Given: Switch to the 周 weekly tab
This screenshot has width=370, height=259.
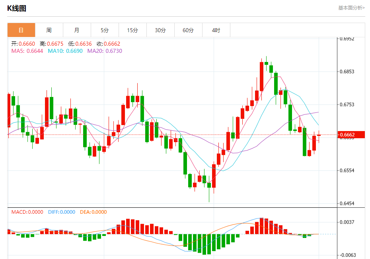Looking at the screenshot, I should (x=49, y=30).
